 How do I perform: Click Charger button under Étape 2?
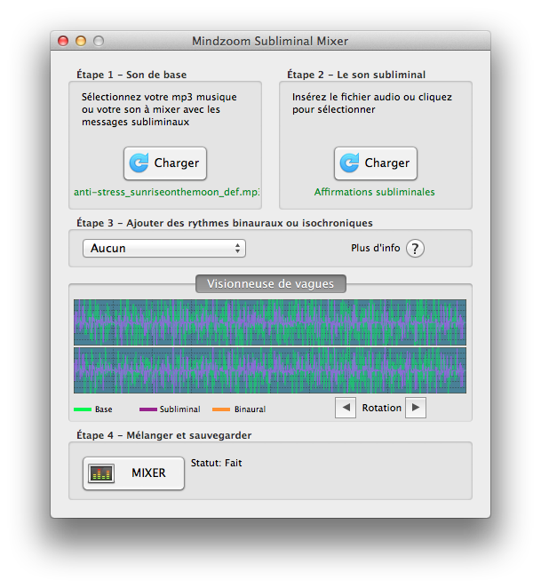click(376, 163)
